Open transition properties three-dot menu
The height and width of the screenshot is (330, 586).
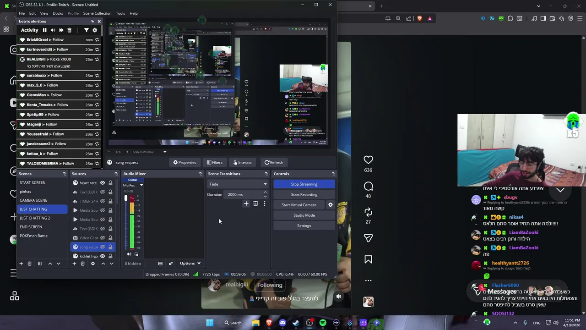click(x=264, y=203)
